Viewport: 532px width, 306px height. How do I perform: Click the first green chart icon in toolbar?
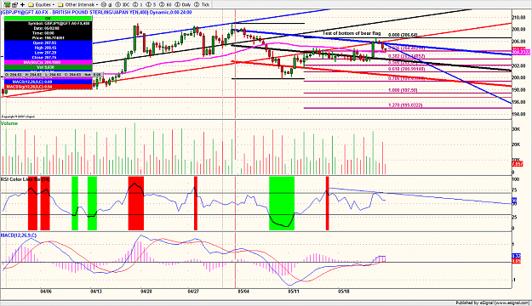7,4
